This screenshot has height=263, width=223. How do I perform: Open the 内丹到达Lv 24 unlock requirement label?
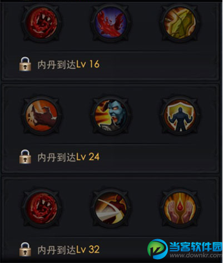68,157
